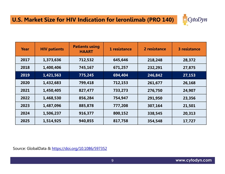This screenshot has width=225, height=174.
Task: Open the doi.org source hyperlink
Action: (x=80, y=149)
